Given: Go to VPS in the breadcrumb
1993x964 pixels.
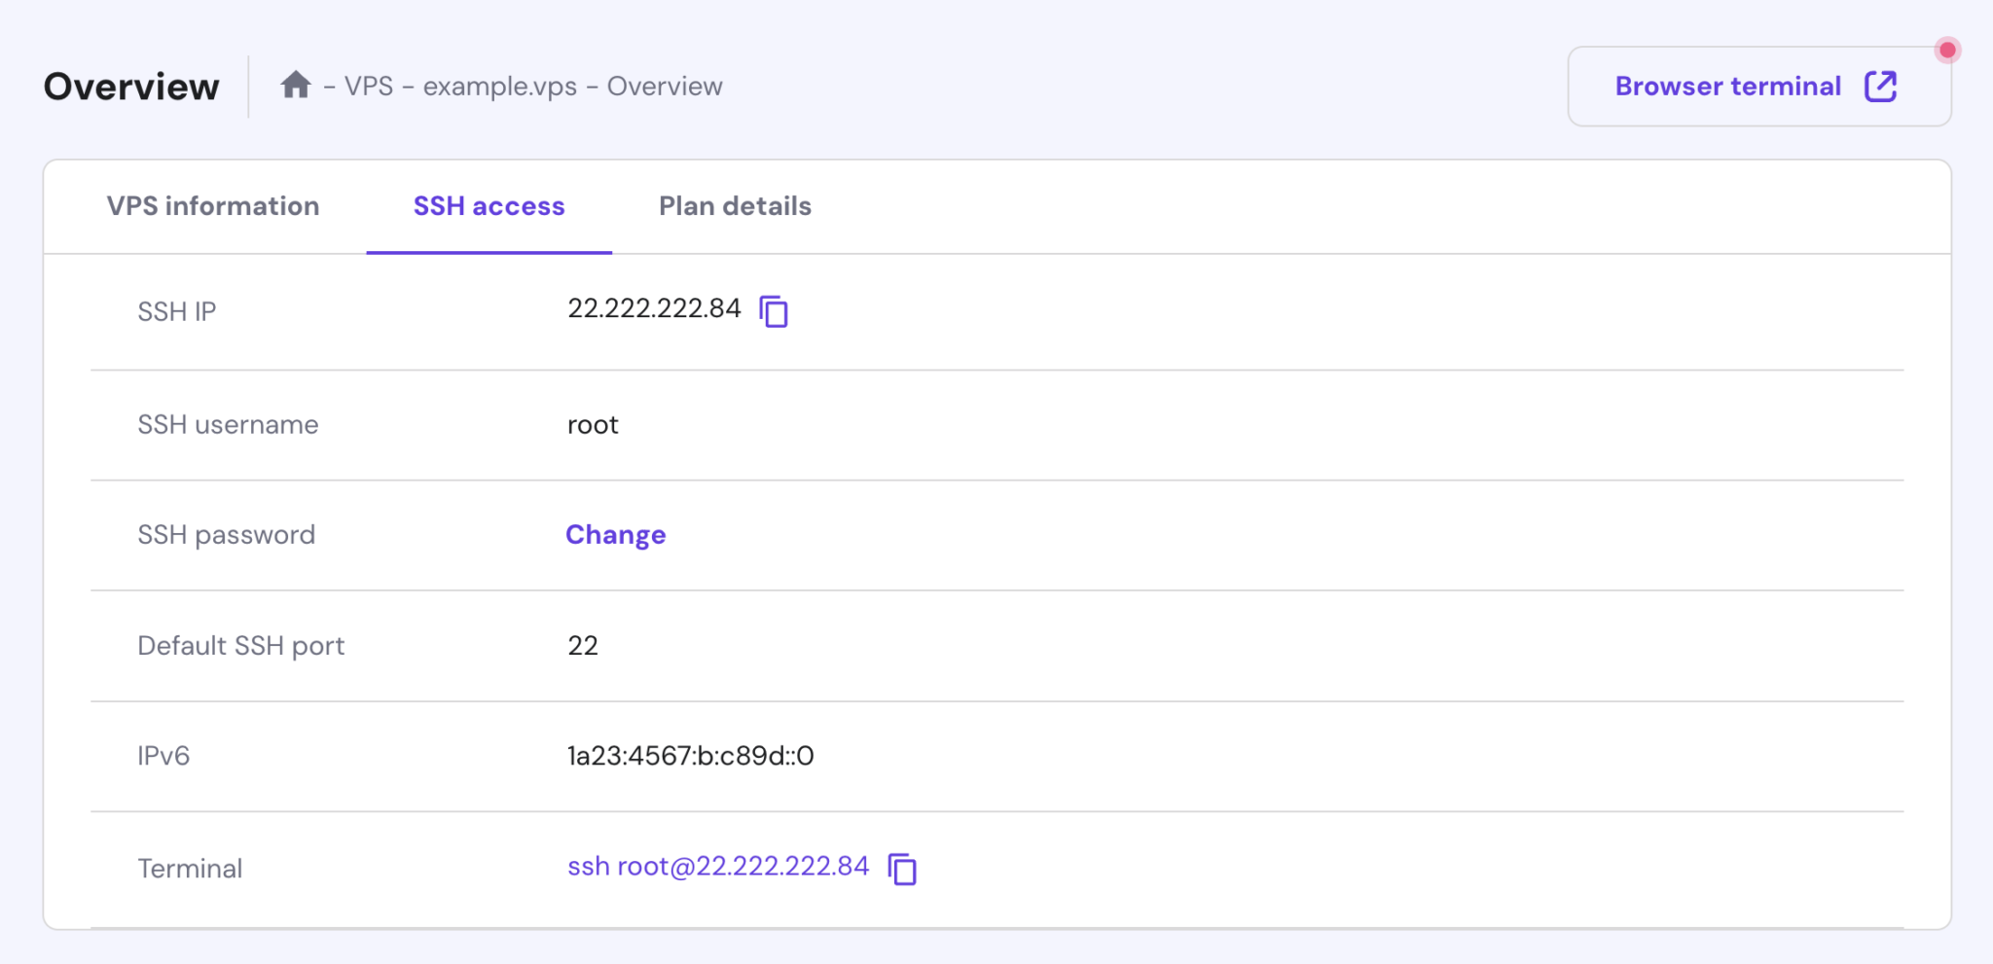Looking at the screenshot, I should click(x=369, y=87).
